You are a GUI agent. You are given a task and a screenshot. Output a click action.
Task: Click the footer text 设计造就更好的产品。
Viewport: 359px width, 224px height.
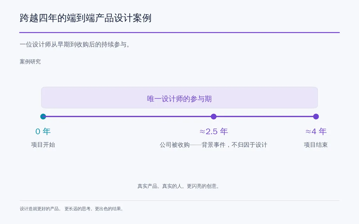point(40,209)
